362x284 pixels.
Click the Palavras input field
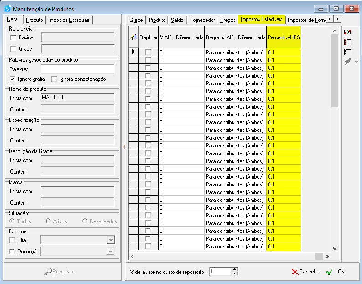tap(78, 69)
